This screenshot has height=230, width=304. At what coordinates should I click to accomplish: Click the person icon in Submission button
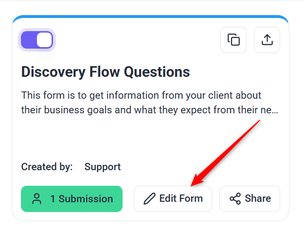pos(36,199)
